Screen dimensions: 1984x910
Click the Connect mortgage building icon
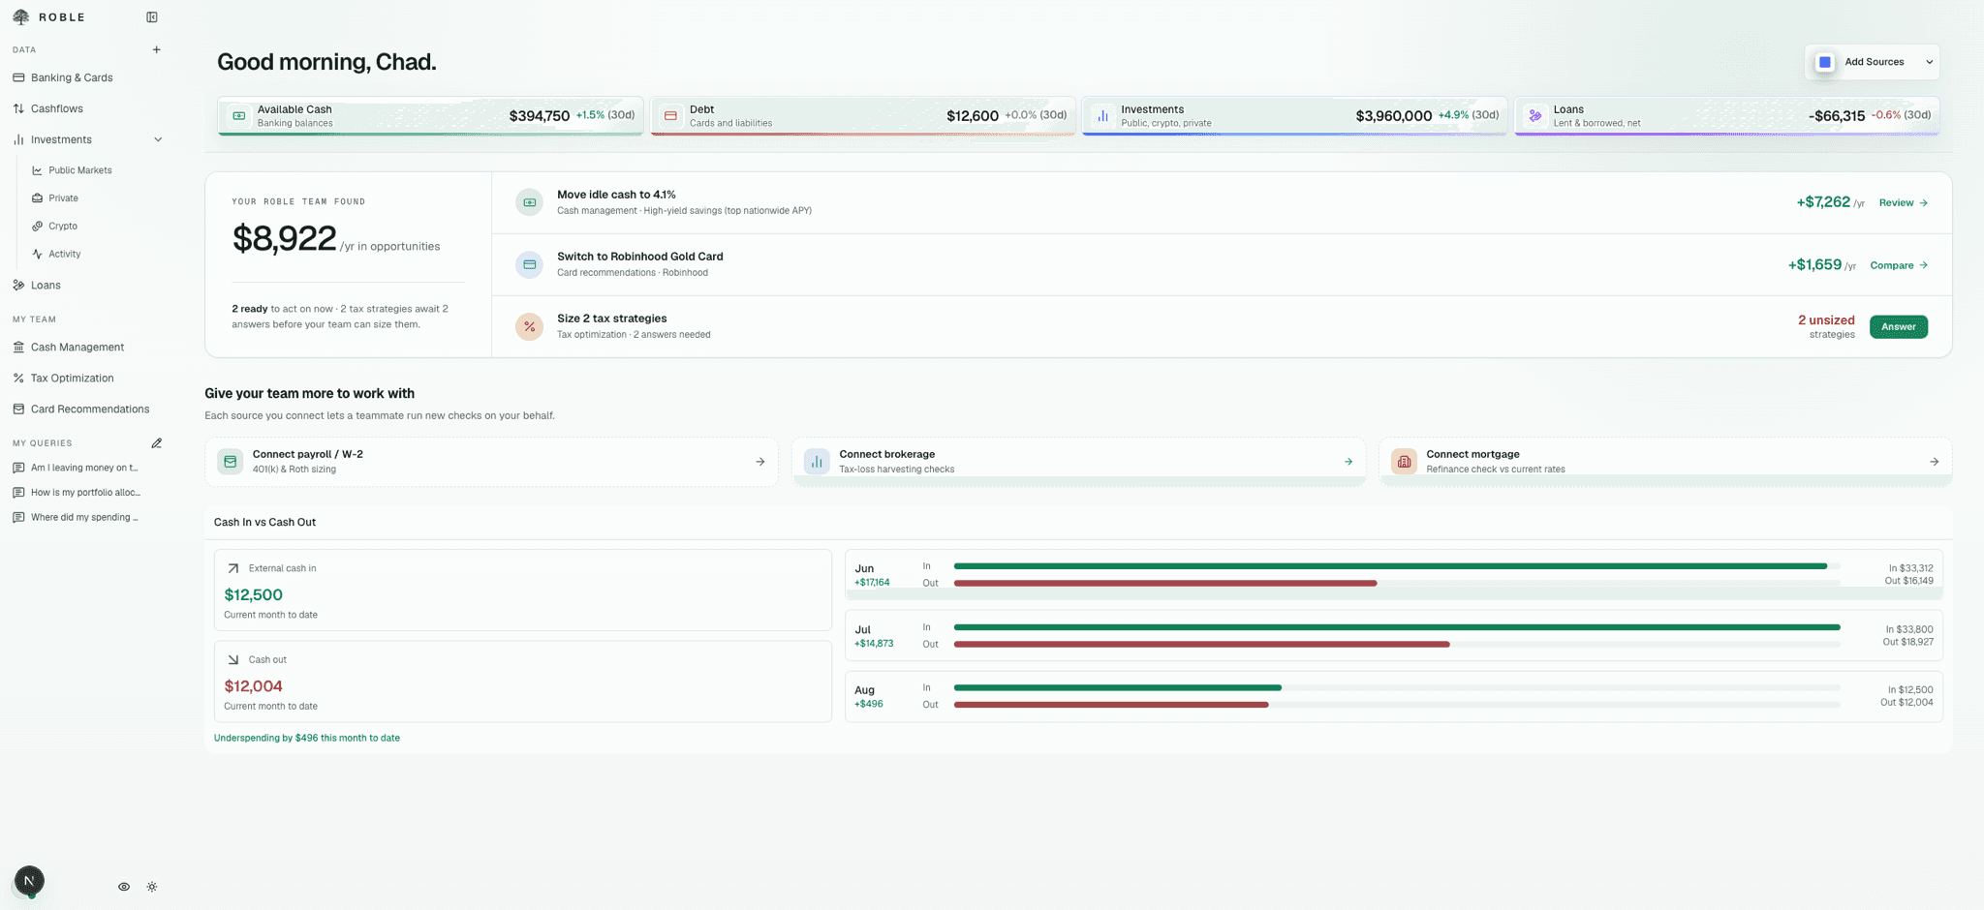coord(1404,462)
